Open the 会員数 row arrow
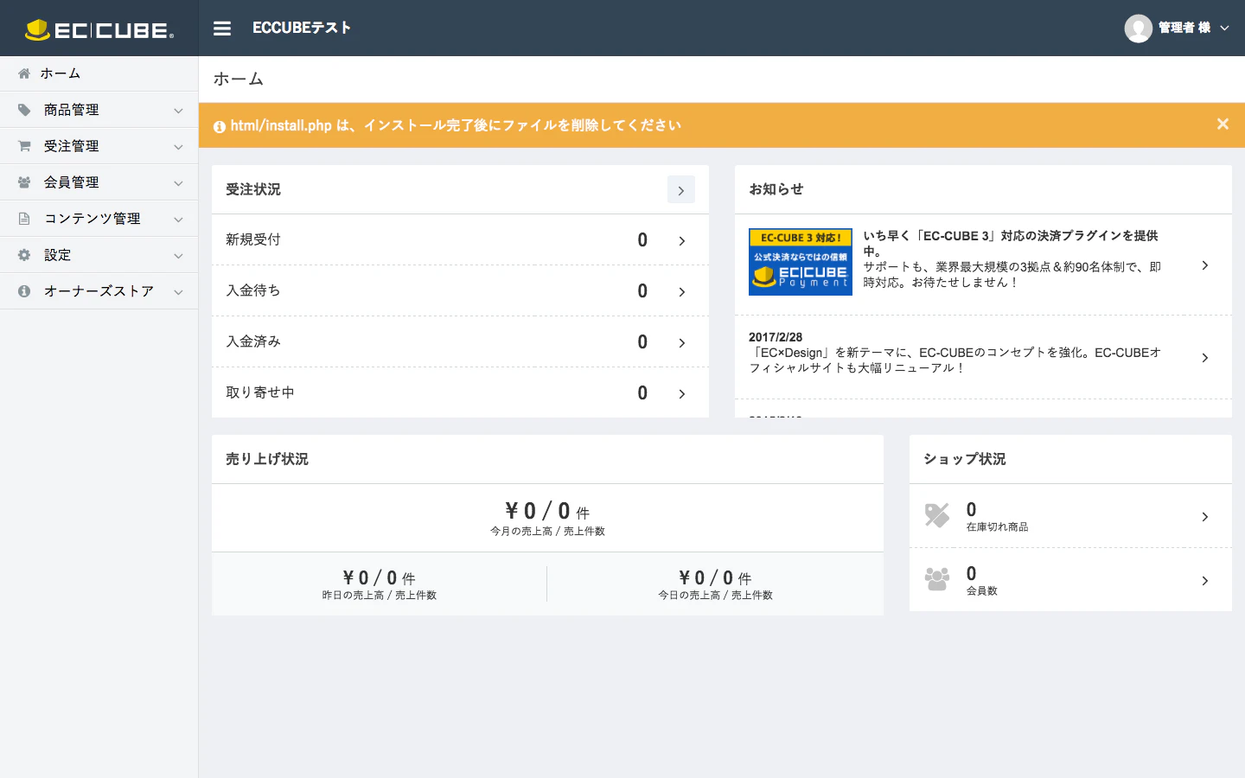1245x778 pixels. click(1205, 581)
